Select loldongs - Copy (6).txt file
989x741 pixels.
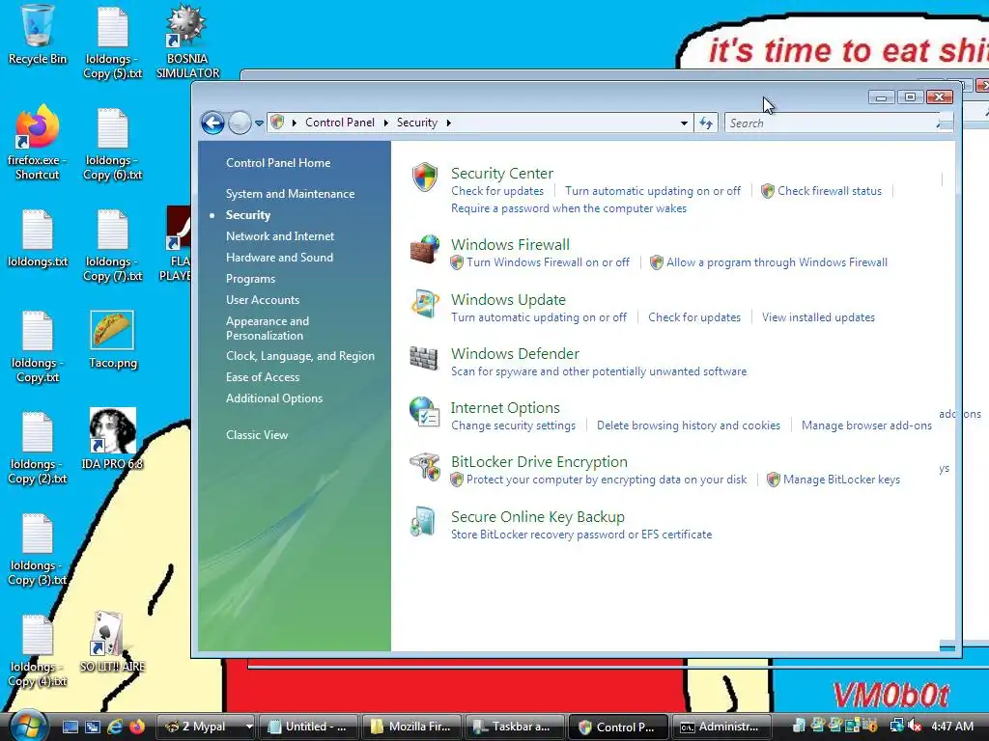coord(112,145)
